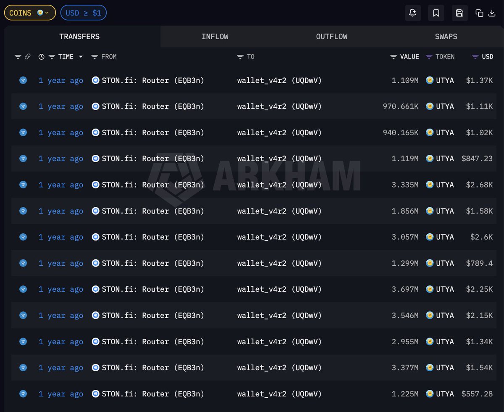Open the TO column filter
The image size is (504, 412).
pos(240,57)
